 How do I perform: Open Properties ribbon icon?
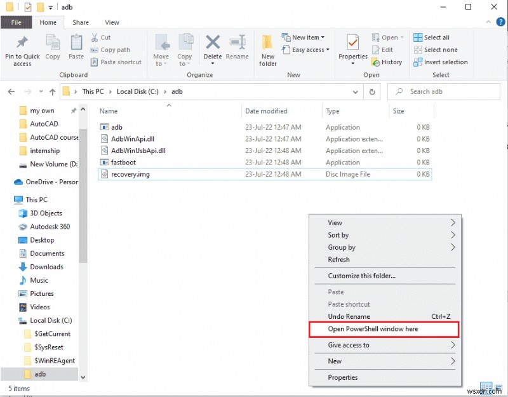pos(353,42)
